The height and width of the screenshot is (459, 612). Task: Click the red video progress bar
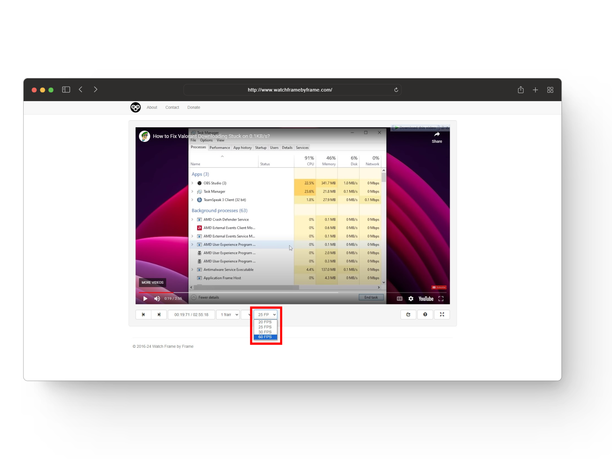tap(156, 292)
